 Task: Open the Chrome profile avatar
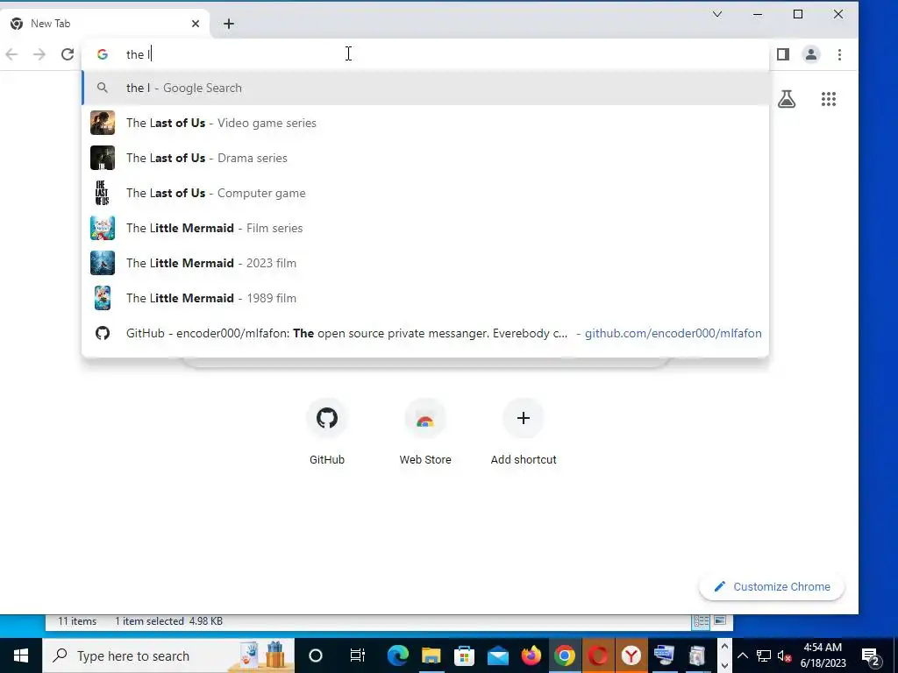[811, 54]
